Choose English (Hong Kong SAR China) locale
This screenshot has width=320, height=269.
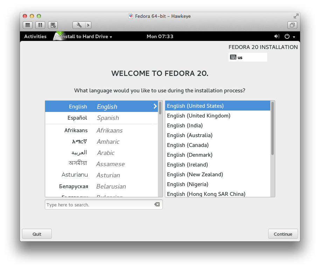click(x=218, y=193)
